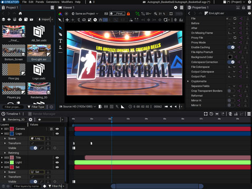Click the timeline fit-to-frame icon
This screenshot has width=252, height=189.
[206, 114]
